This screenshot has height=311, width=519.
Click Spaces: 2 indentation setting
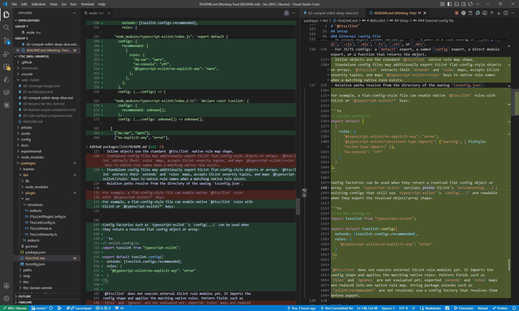coord(388,308)
